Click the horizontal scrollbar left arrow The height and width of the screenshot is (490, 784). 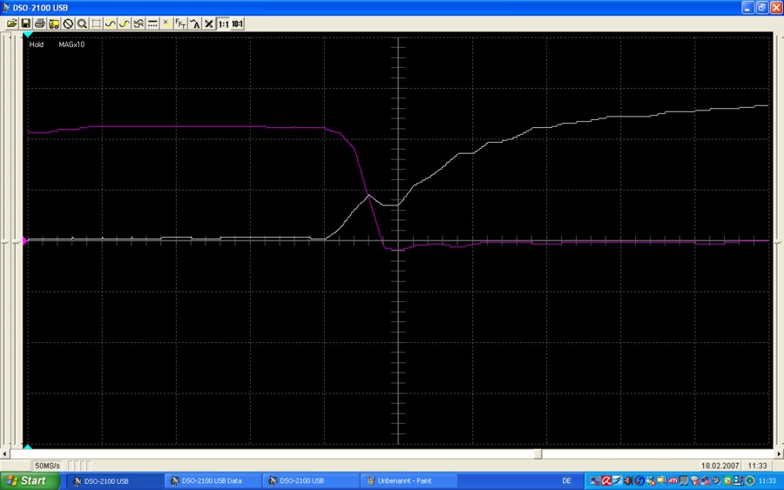4,454
